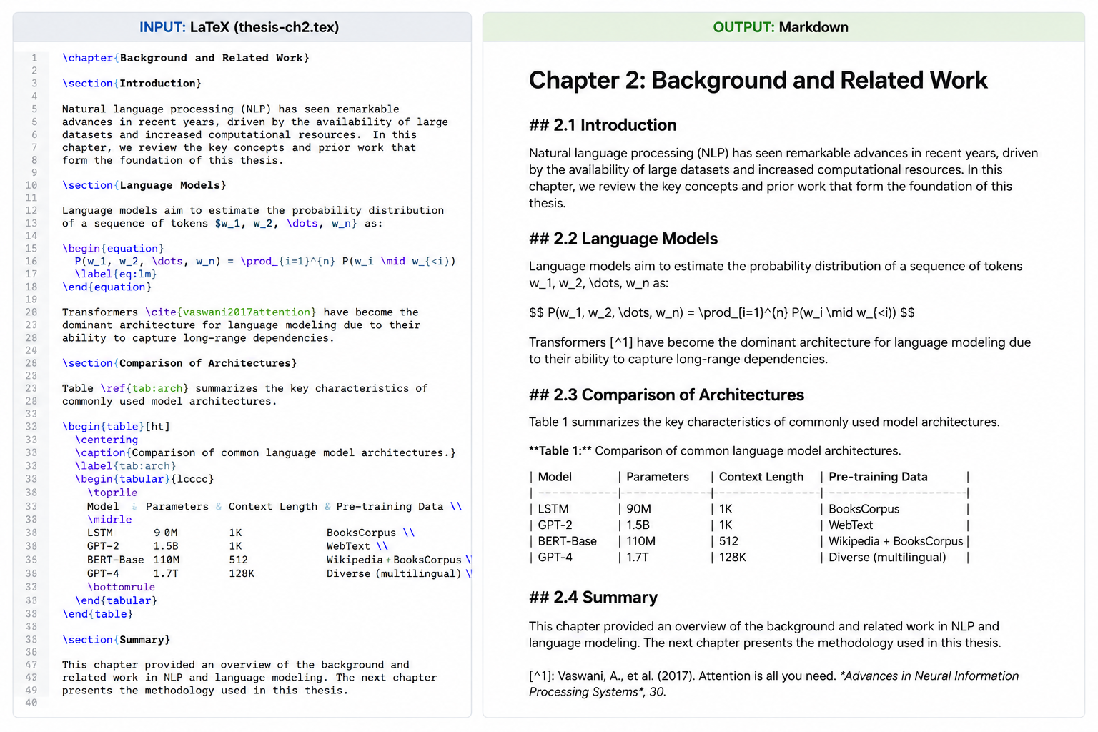This screenshot has height=732, width=1098.
Task: Click the Table 1 summarizes sentence in Markdown
Action: (764, 422)
